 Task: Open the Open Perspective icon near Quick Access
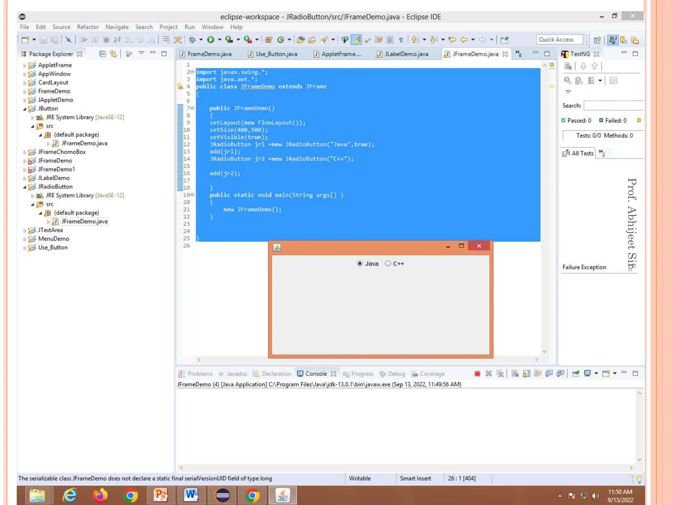click(597, 40)
